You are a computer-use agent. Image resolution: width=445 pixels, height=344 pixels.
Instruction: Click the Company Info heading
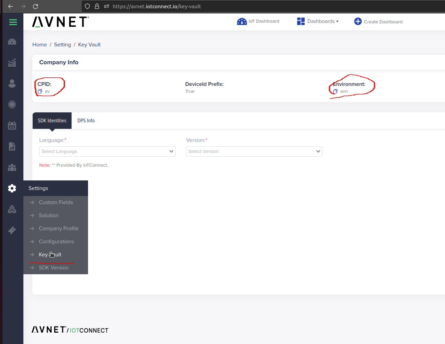point(59,62)
